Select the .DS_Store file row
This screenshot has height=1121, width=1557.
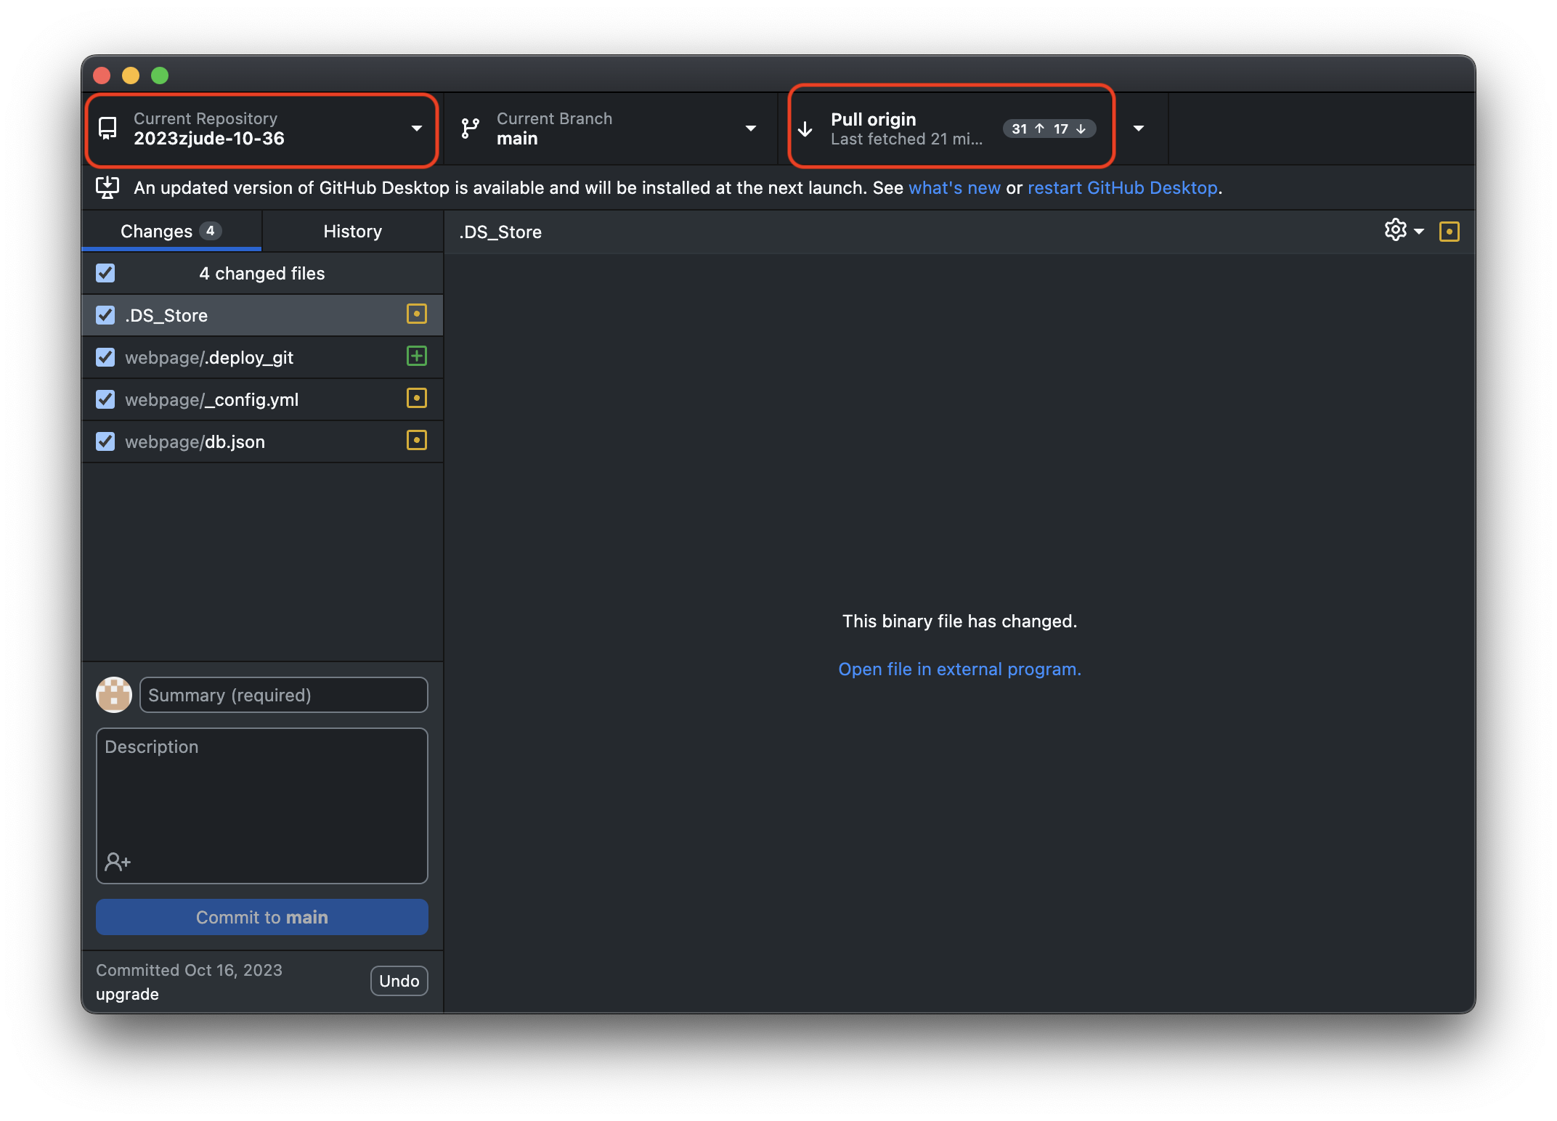tap(262, 315)
